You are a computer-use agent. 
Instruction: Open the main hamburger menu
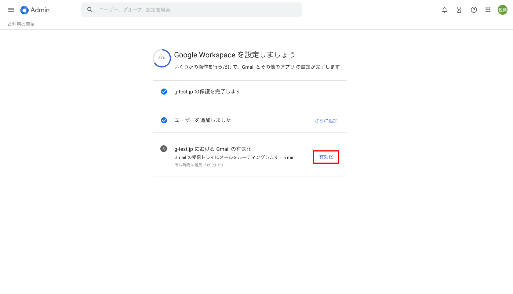tap(11, 10)
